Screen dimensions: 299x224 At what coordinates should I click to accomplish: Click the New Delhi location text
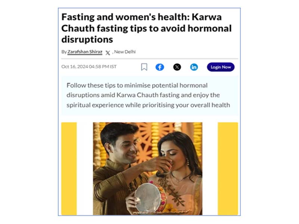tap(125, 52)
